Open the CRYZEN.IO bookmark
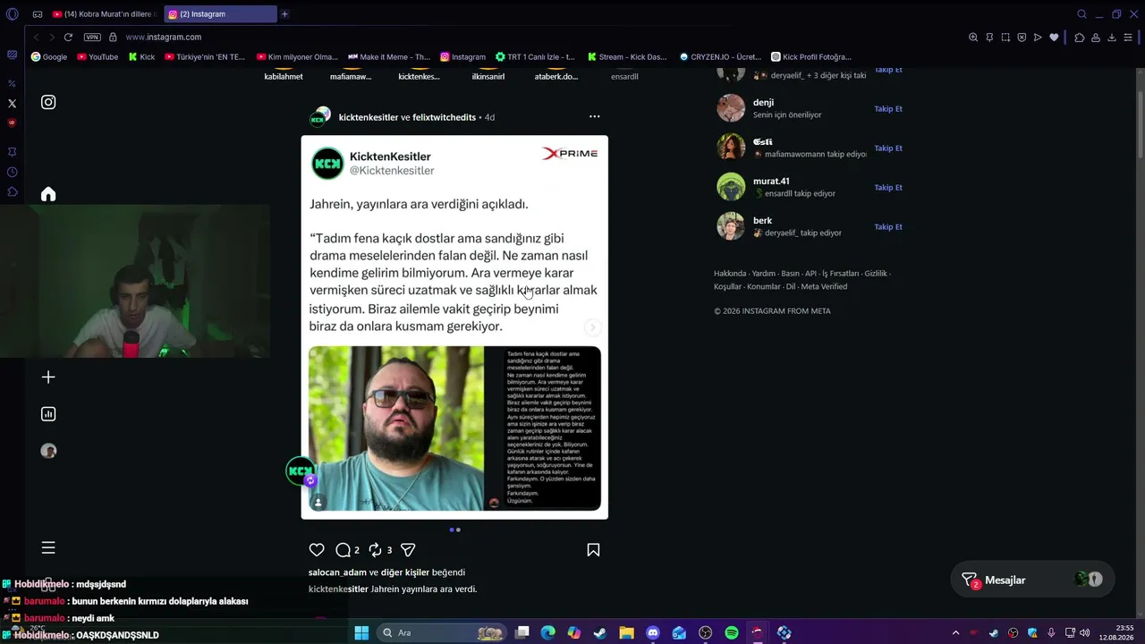 pyautogui.click(x=720, y=56)
